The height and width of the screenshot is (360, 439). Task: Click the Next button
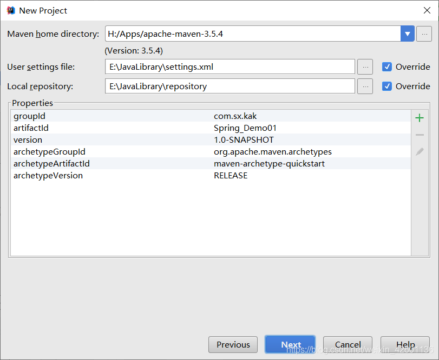[291, 345]
